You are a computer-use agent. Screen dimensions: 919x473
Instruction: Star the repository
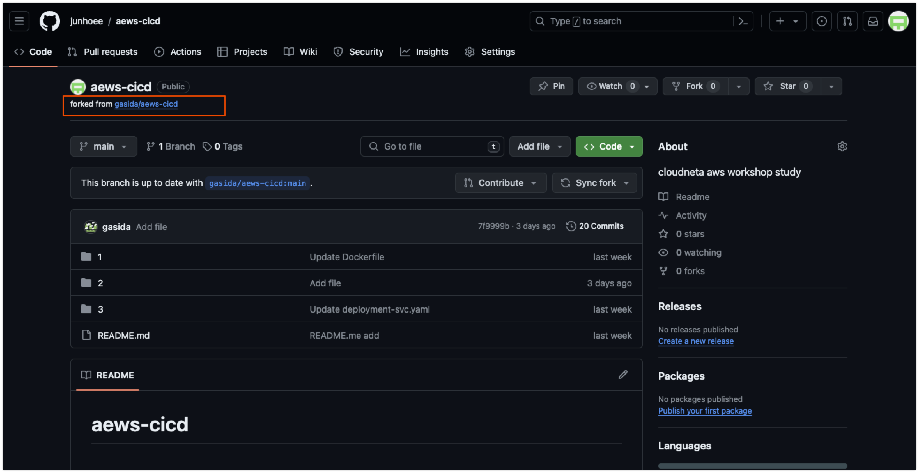787,86
